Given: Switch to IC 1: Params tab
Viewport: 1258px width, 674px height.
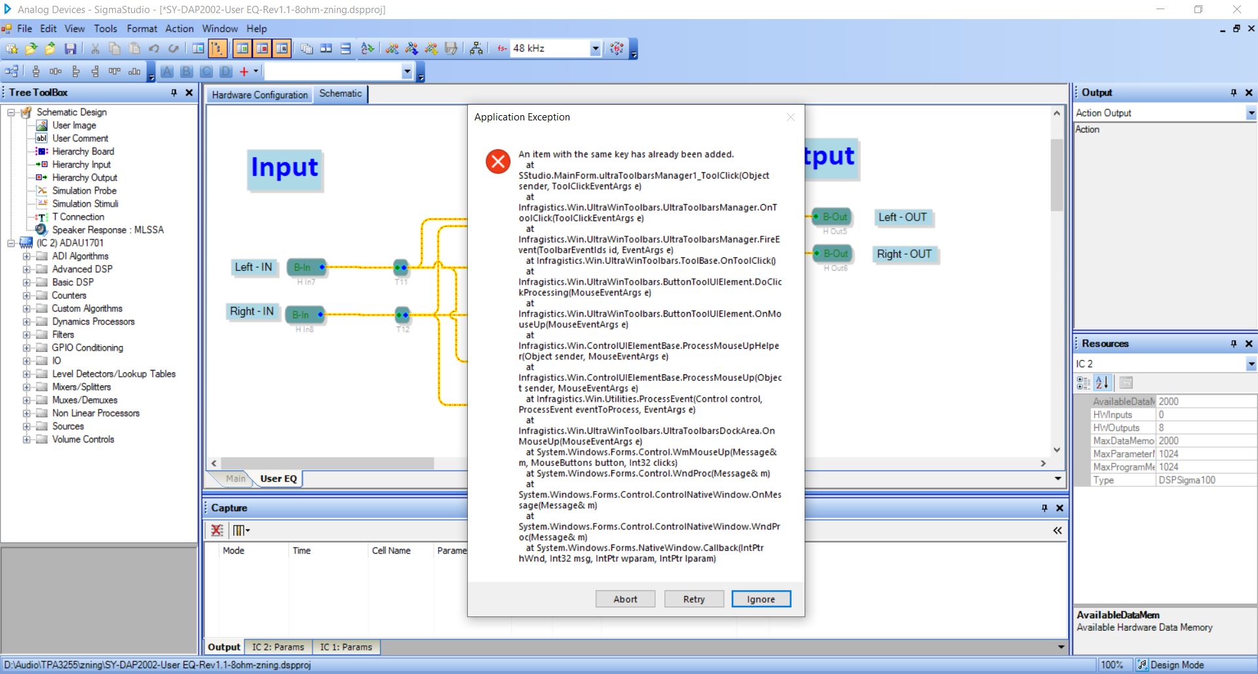Looking at the screenshot, I should click(346, 647).
